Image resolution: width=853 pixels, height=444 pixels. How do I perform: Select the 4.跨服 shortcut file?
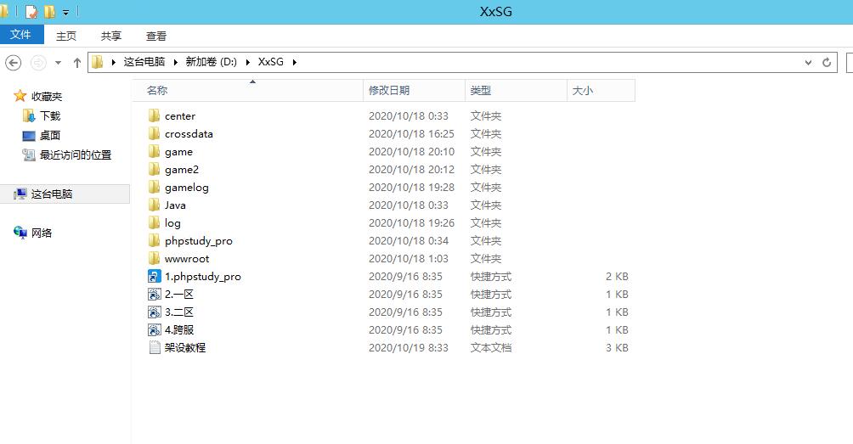pos(178,330)
